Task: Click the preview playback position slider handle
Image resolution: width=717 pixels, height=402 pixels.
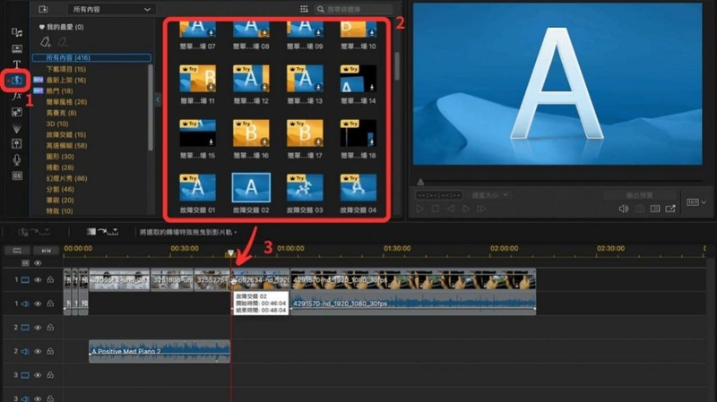Action: (420, 194)
